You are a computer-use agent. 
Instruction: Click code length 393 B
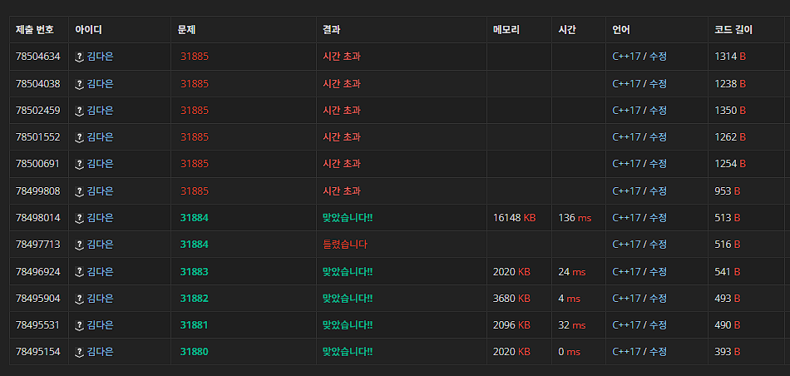click(x=728, y=352)
